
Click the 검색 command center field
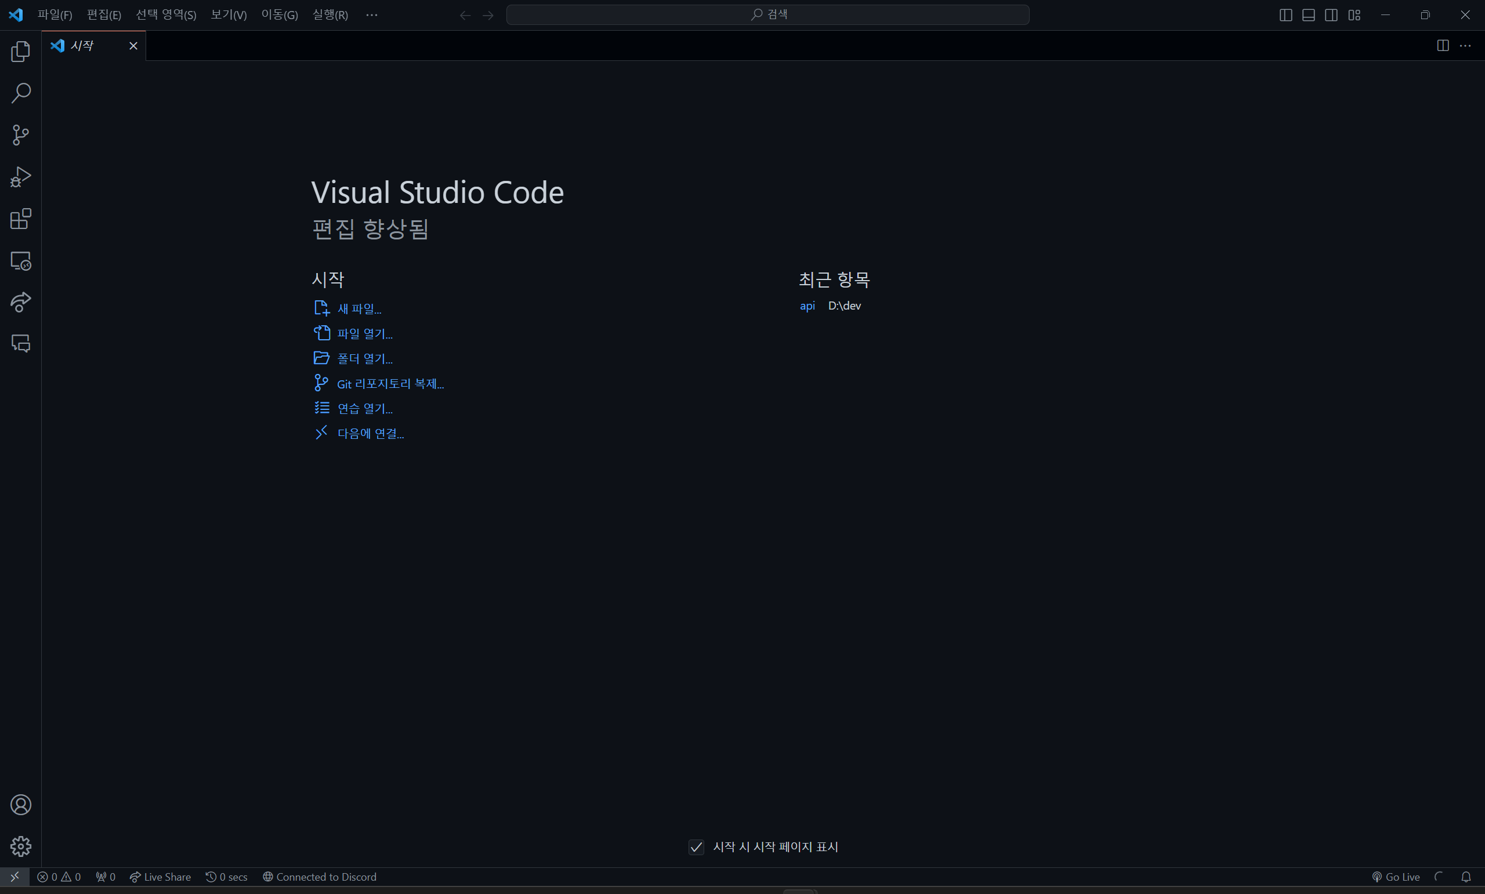[767, 14]
